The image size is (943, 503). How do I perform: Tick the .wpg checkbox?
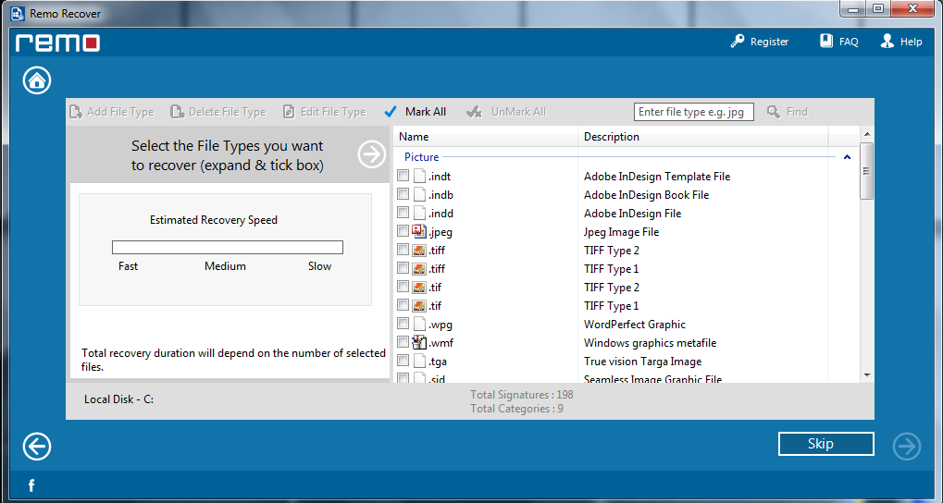click(403, 324)
